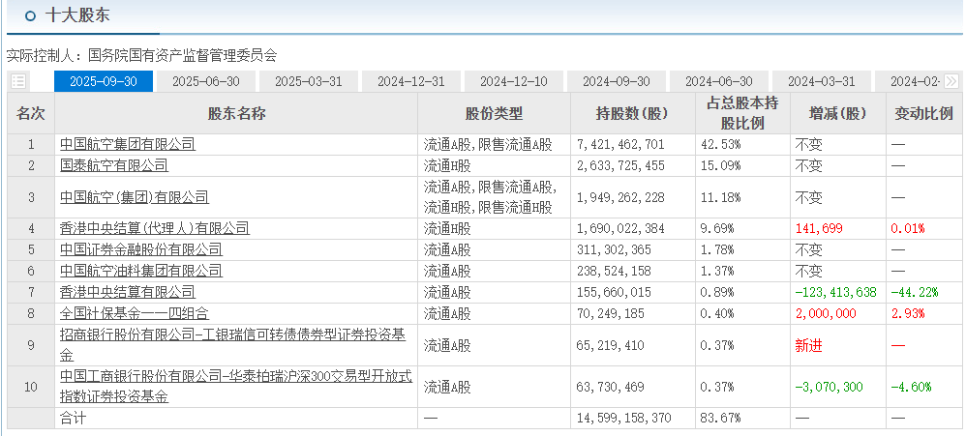966x436 pixels.
Task: Click holding value 311,302,365
Action: [615, 249]
